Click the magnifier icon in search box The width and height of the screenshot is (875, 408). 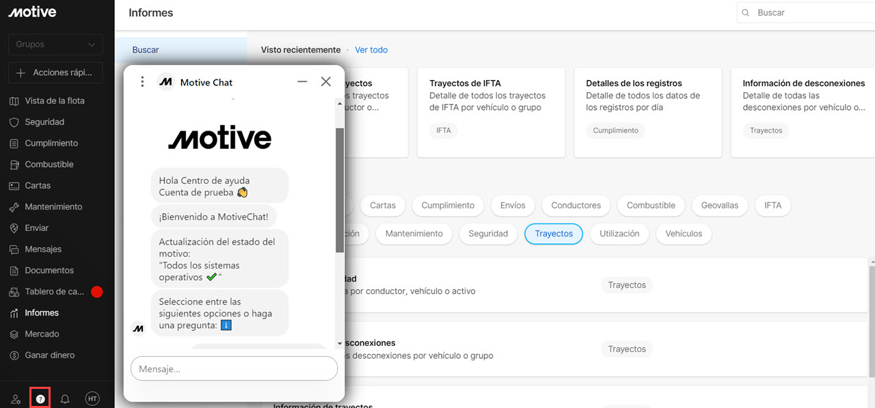pos(746,12)
